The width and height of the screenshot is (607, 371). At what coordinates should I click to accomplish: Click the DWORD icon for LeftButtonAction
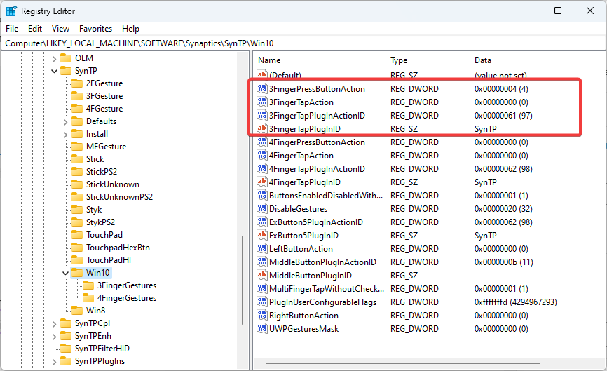click(262, 249)
